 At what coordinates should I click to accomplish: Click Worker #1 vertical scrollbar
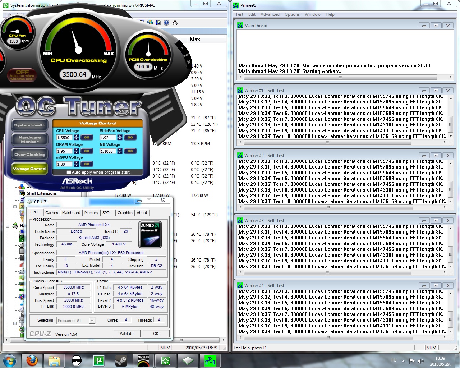450,117
